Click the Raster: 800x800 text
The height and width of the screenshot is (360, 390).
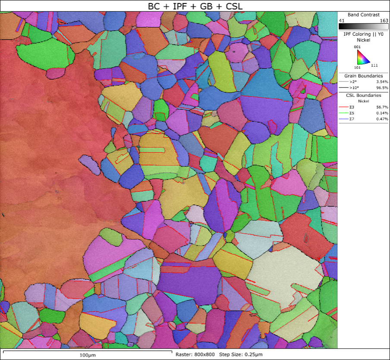point(195,354)
